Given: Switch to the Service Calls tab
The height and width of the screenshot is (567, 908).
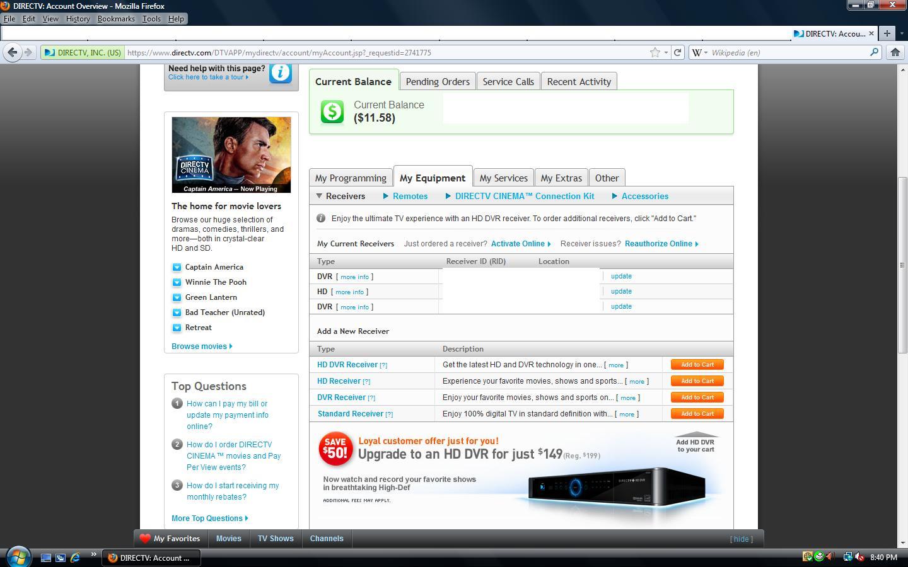Looking at the screenshot, I should click(x=508, y=81).
